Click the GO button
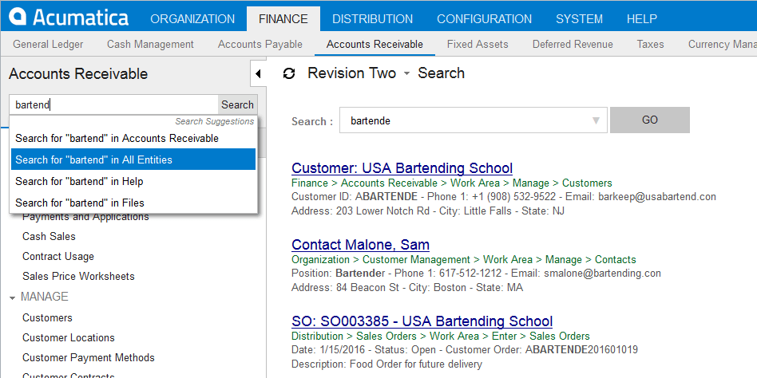This screenshot has height=378, width=757. [650, 120]
